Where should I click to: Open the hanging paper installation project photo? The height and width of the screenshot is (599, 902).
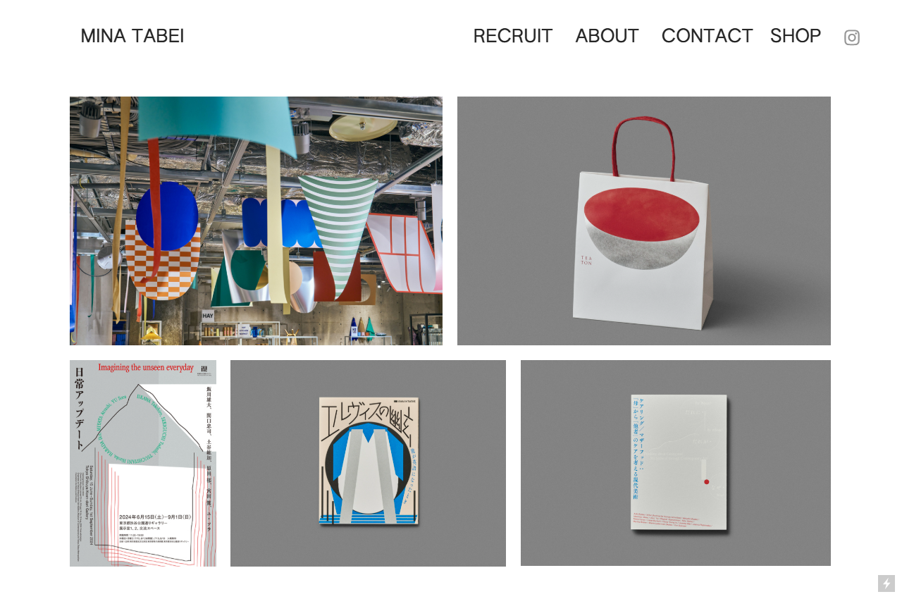pyautogui.click(x=257, y=221)
